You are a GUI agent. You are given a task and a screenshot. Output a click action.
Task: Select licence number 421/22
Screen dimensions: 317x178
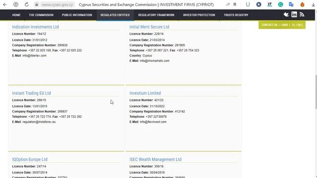[x=158, y=100]
